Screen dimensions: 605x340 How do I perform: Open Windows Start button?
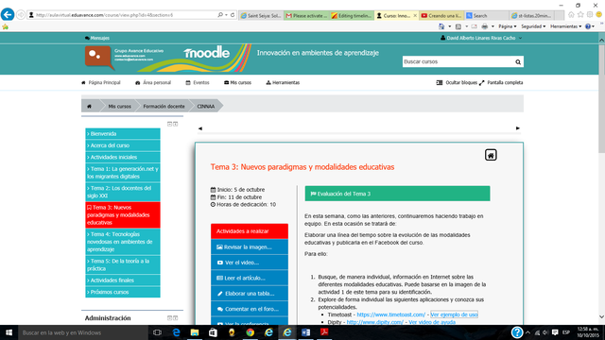9,332
